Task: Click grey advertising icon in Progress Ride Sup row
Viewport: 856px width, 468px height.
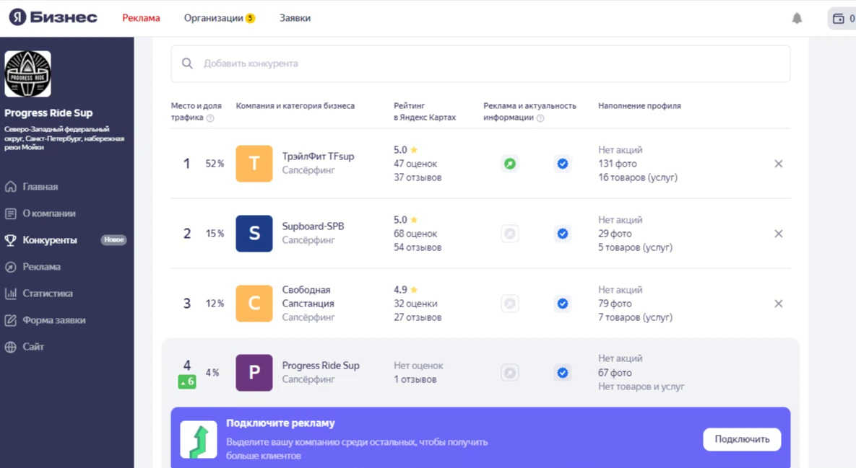Action: (x=510, y=373)
